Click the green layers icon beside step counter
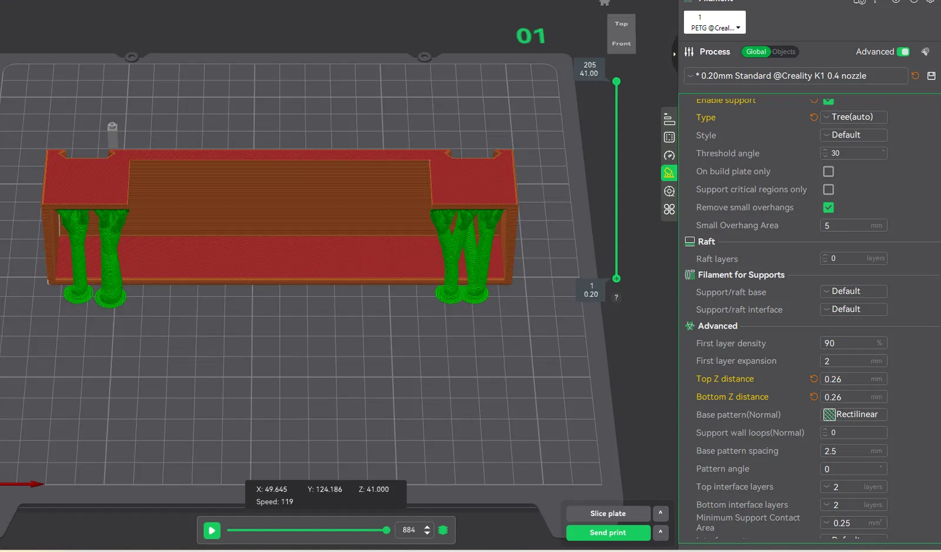This screenshot has height=552, width=941. pyautogui.click(x=443, y=530)
